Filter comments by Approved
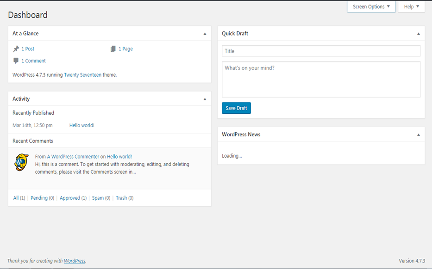Image resolution: width=432 pixels, height=269 pixels. coord(70,198)
